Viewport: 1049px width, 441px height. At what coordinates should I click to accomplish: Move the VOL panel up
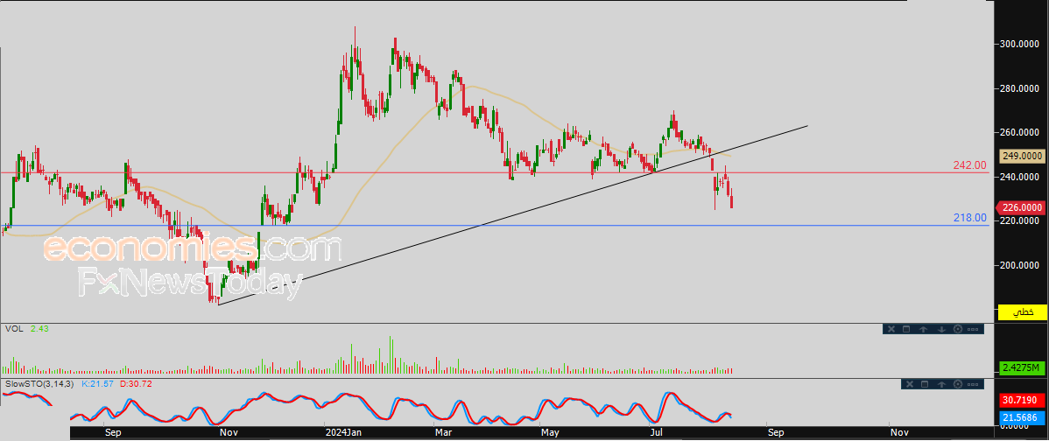(x=923, y=329)
